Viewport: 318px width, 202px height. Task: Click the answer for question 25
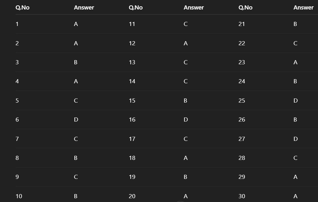pyautogui.click(x=295, y=101)
